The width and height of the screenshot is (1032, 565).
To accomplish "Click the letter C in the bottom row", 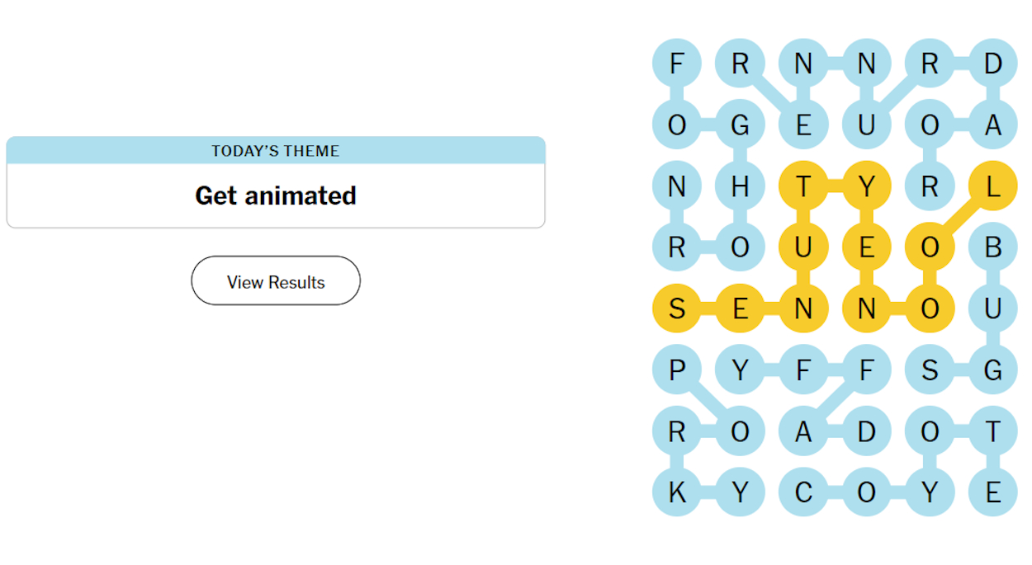I will pos(803,492).
